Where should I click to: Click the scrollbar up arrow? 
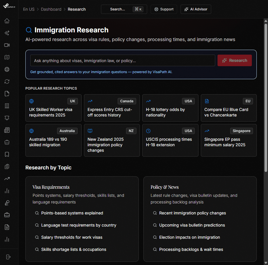pos(266,21)
